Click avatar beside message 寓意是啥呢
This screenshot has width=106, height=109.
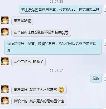[x=5, y=20]
